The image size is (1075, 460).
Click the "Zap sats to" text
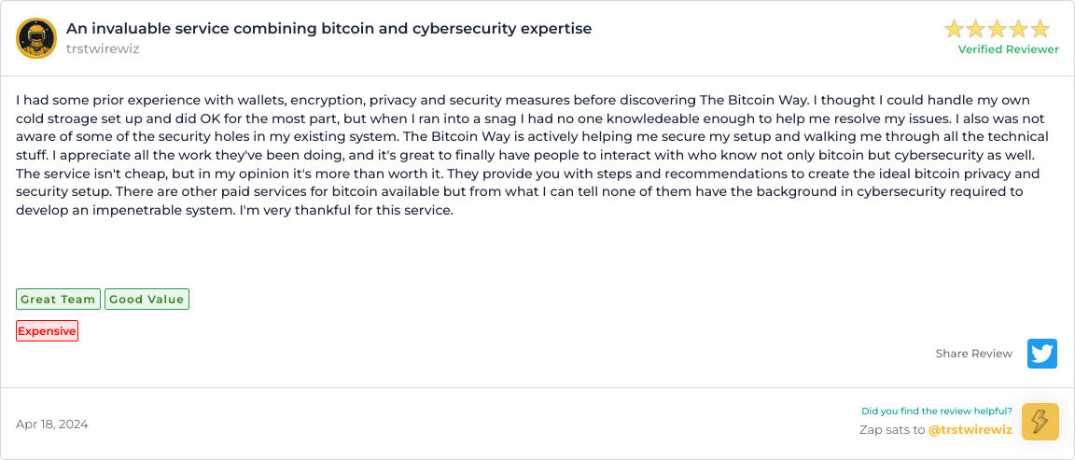click(891, 430)
